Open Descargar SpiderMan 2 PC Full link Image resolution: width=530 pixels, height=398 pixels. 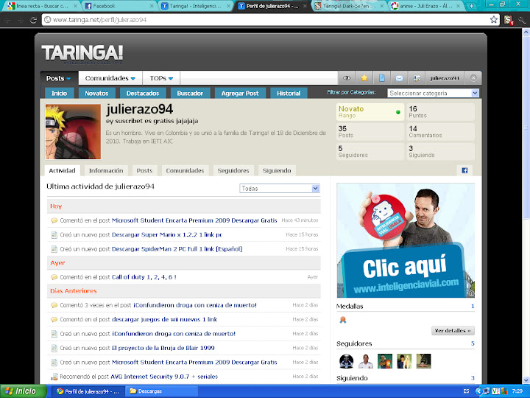pos(177,249)
